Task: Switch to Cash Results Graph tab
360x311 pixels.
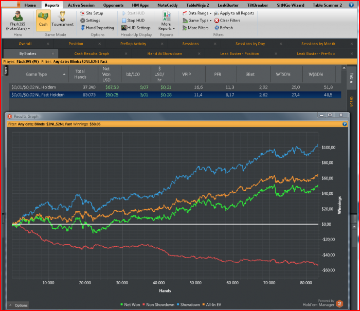Action: (x=92, y=53)
